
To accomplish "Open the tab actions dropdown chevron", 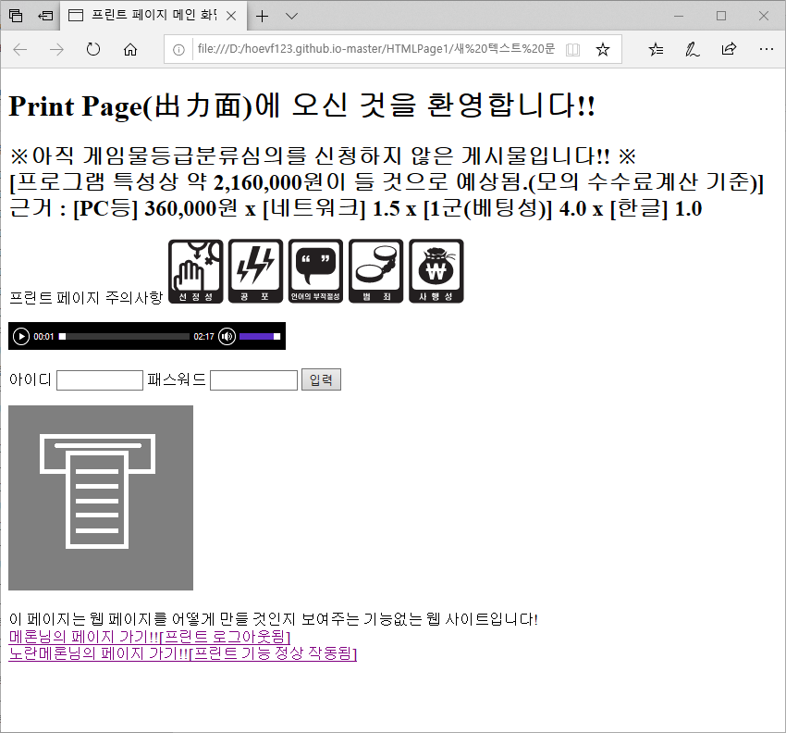I will pyautogui.click(x=291, y=16).
